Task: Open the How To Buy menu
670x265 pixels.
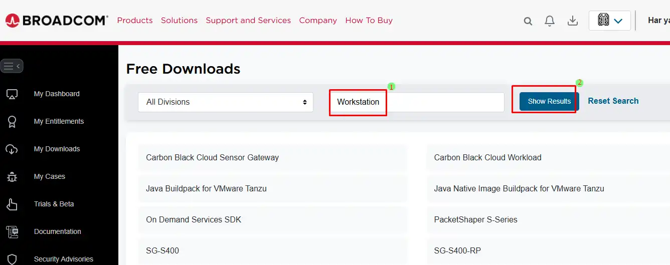Action: tap(369, 21)
